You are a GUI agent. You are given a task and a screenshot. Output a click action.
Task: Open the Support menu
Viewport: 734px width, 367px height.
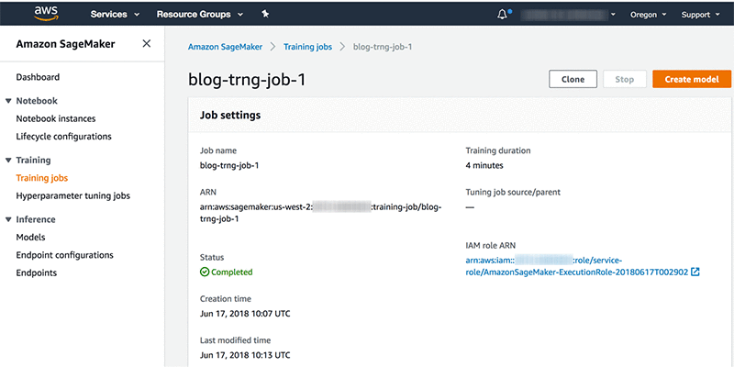point(700,15)
